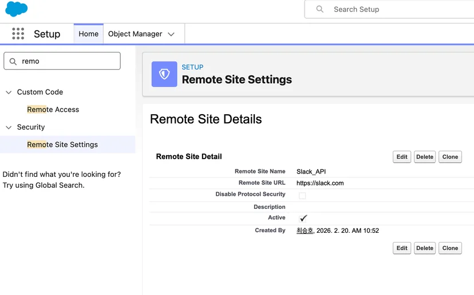
Task: Switch to the Home tab
Action: click(89, 34)
